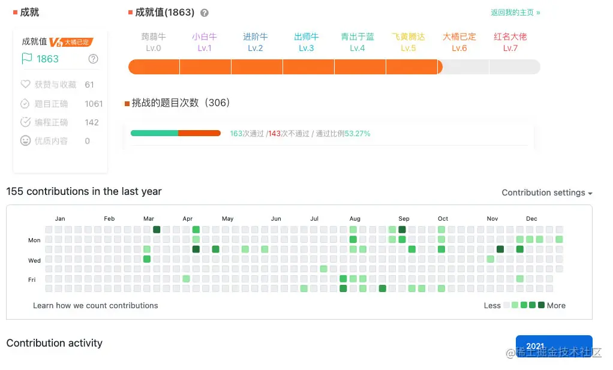Click the green Friday cell in April
This screenshot has height=370, width=613.
(x=186, y=279)
